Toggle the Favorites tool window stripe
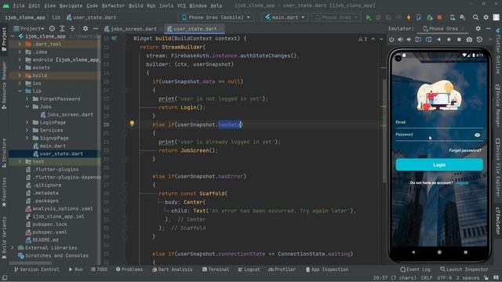 [x=4, y=192]
